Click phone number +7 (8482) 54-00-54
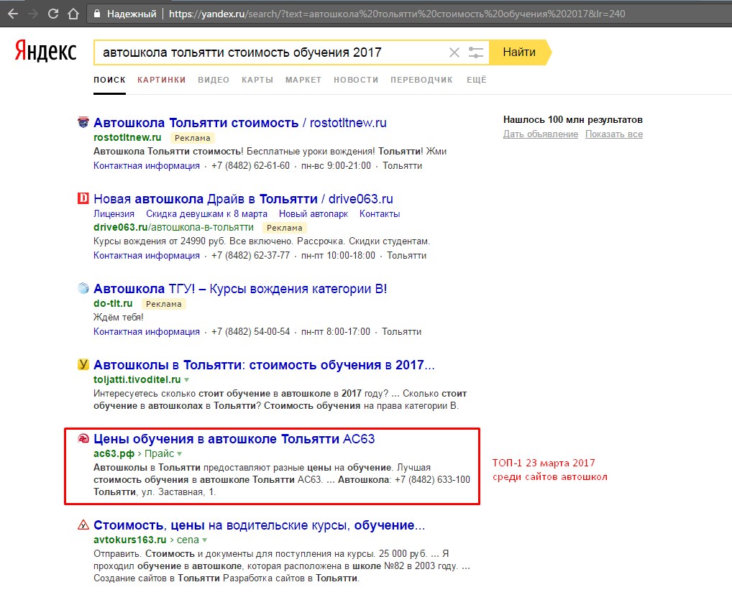Screen dimensions: 732x600 (250, 331)
